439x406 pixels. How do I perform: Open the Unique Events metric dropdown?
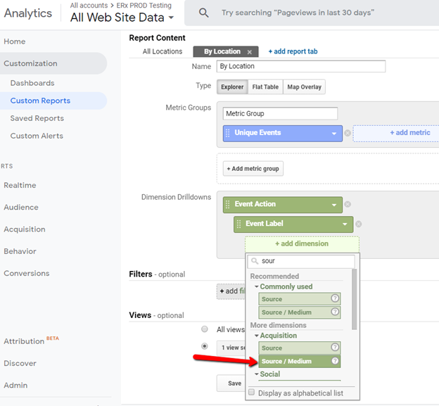(x=334, y=134)
